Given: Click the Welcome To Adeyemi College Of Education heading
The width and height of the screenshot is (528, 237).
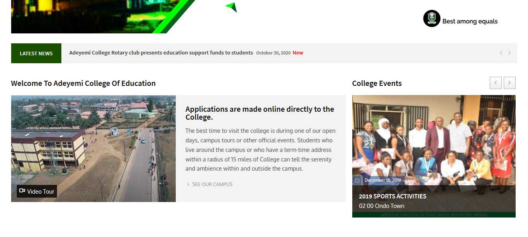Looking at the screenshot, I should tap(83, 84).
